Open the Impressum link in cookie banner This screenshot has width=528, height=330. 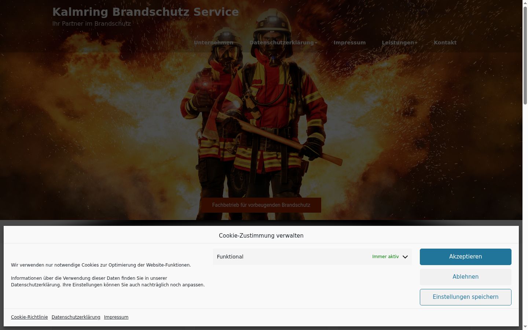(116, 317)
